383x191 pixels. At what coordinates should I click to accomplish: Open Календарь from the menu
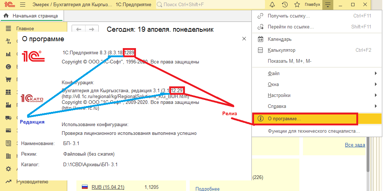tap(279, 39)
